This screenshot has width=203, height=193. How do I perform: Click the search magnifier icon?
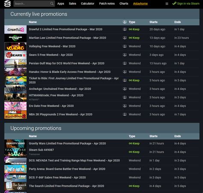click(52, 3)
